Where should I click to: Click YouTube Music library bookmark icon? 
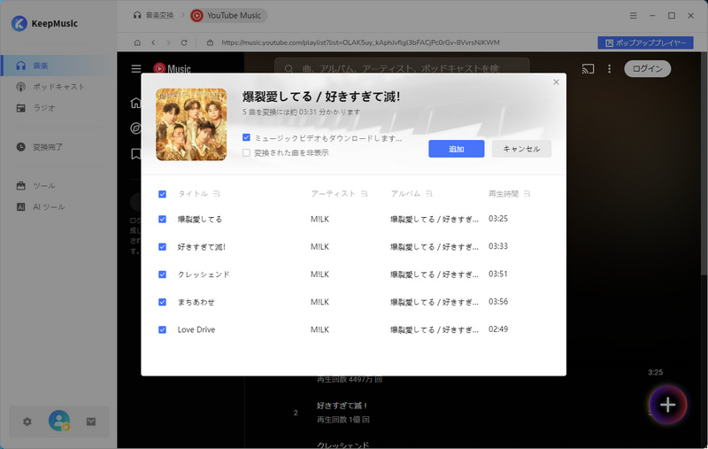click(135, 154)
